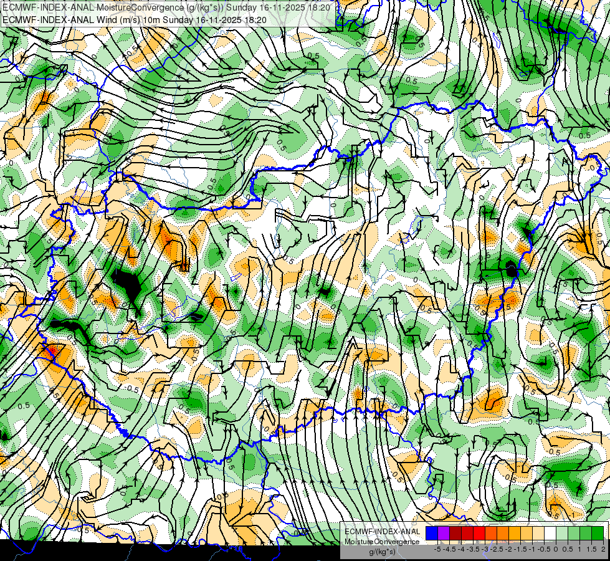Click the '-2.5' tick label on the legend
The width and height of the screenshot is (610, 561).
497,549
